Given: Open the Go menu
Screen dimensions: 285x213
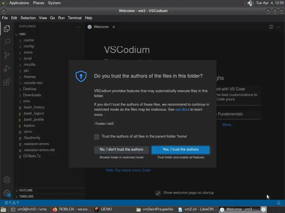Looking at the screenshot, I should coord(52,18).
